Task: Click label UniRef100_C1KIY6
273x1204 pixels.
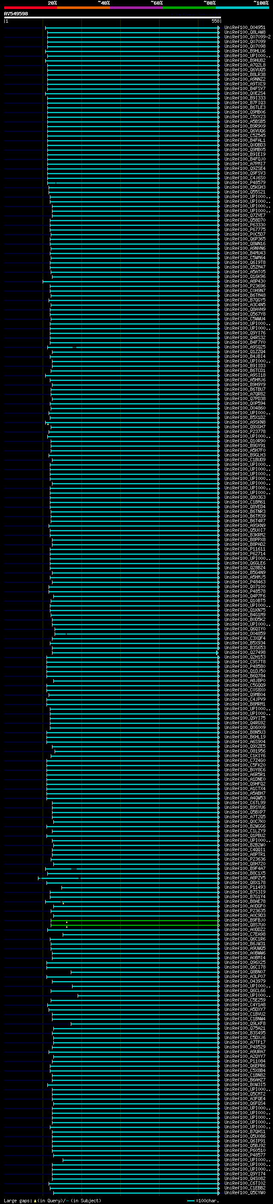Action: tap(245, 756)
